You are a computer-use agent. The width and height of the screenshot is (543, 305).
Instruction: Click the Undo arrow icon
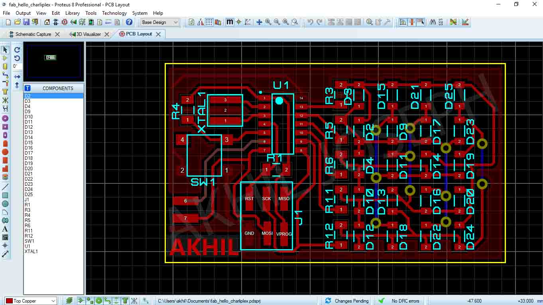[310, 22]
